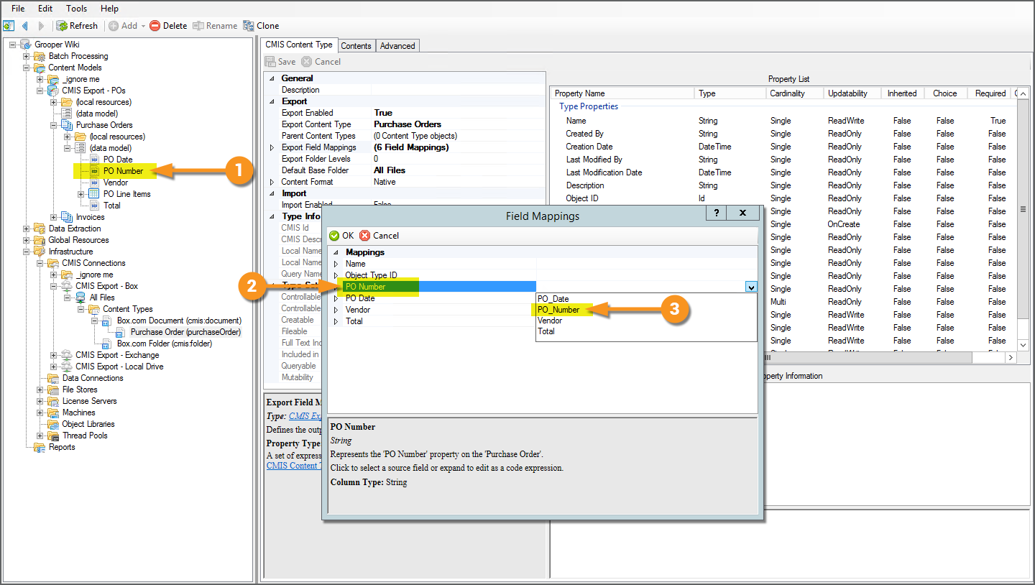Click the Total field icon in tree
This screenshot has width=1035, height=585.
pyautogui.click(x=94, y=206)
